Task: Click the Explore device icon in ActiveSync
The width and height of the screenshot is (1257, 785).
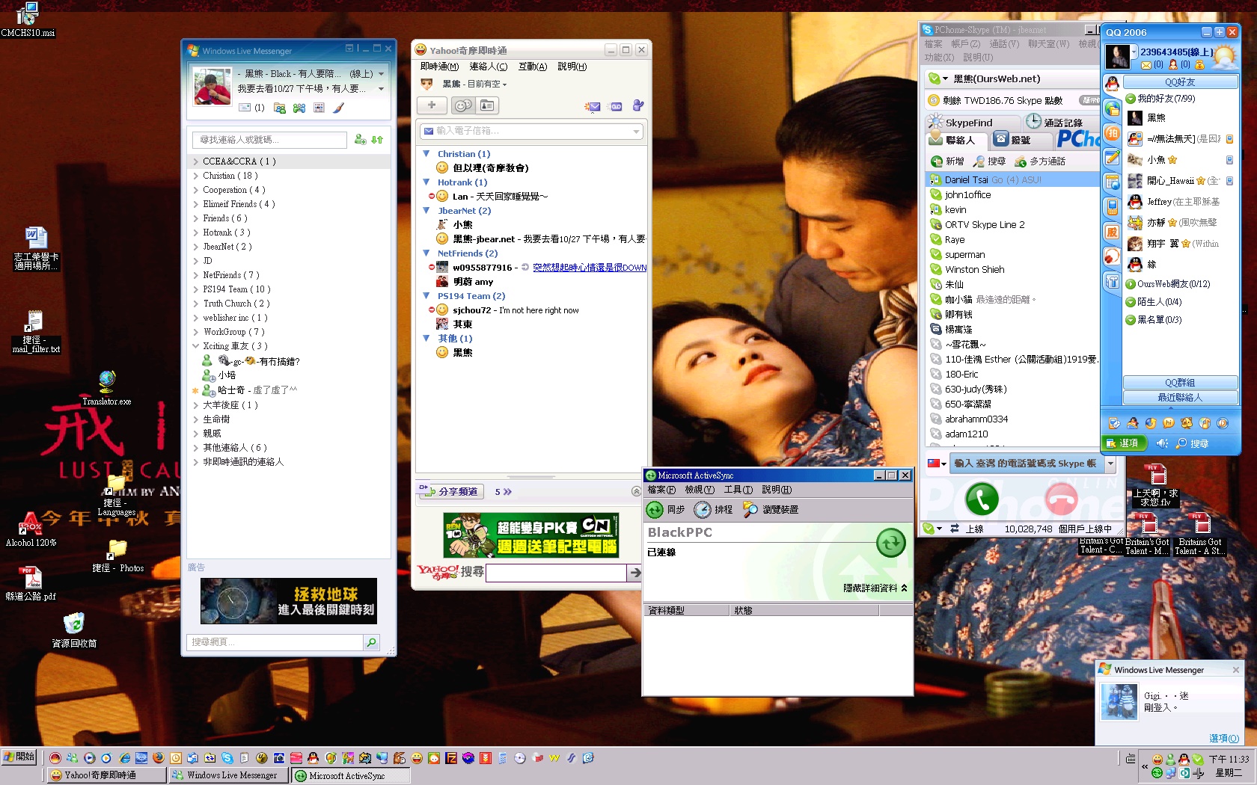Action: 750,509
